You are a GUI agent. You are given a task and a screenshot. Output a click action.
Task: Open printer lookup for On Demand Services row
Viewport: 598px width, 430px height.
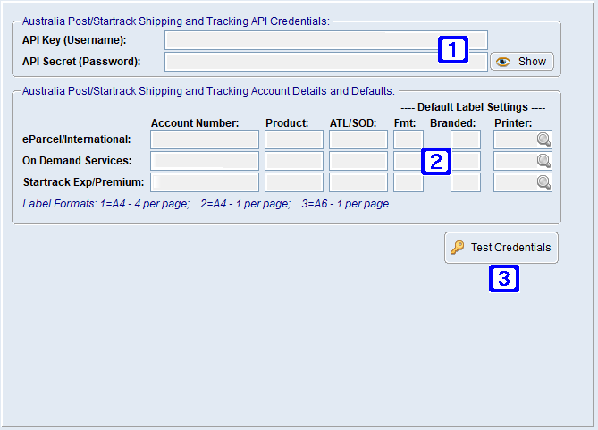(x=543, y=161)
